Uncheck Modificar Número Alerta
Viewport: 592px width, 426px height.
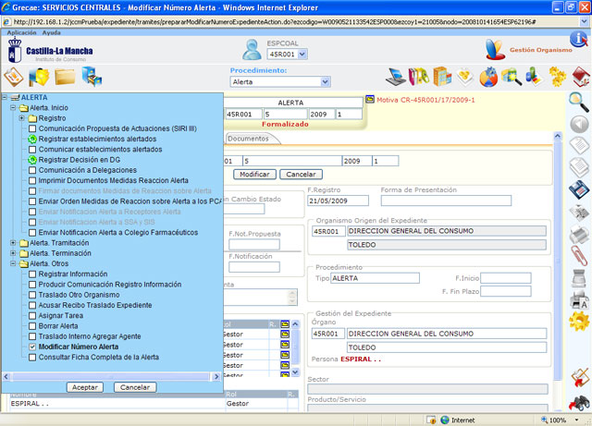32,347
